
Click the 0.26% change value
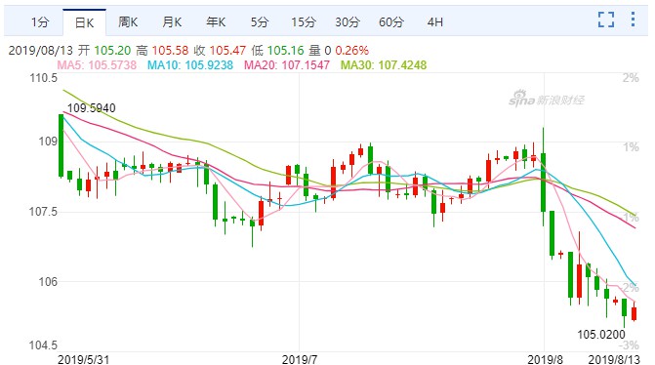pos(351,51)
